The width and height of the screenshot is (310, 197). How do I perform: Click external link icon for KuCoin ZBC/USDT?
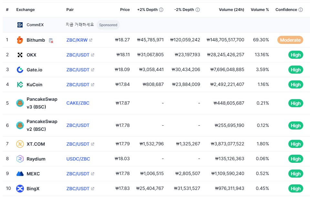[x=93, y=85]
